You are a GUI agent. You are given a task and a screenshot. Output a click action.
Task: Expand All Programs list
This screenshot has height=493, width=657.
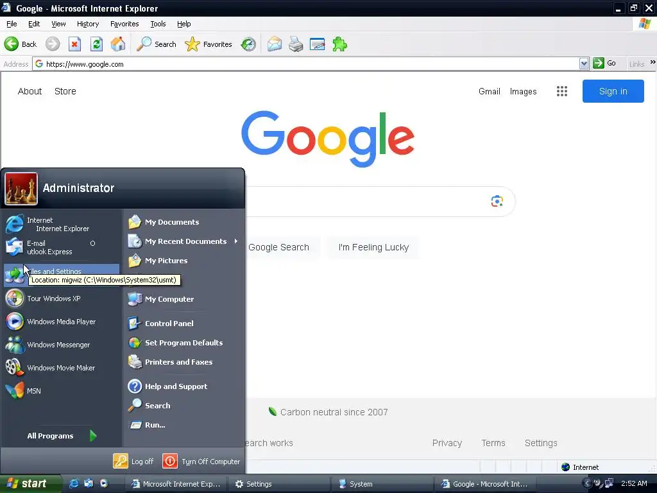point(61,436)
